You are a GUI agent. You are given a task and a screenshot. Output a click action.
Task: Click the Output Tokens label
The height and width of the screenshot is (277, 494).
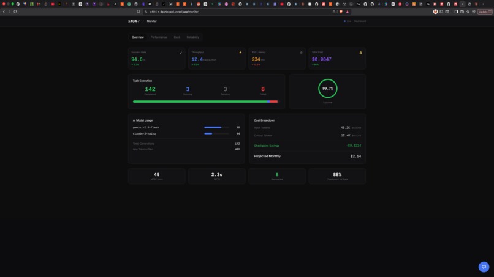[x=263, y=136]
